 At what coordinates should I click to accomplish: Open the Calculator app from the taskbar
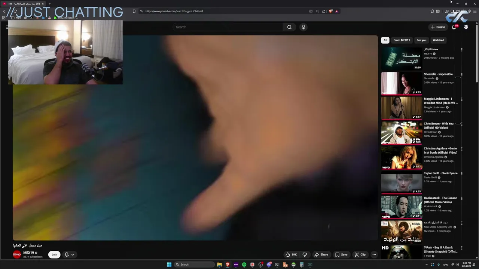(302, 265)
